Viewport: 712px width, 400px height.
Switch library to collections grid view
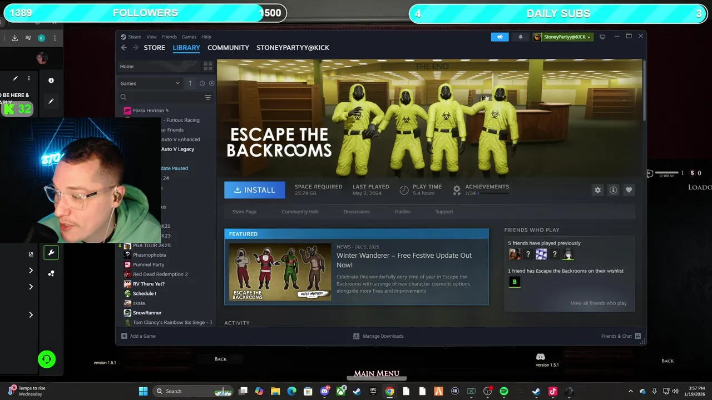point(207,66)
